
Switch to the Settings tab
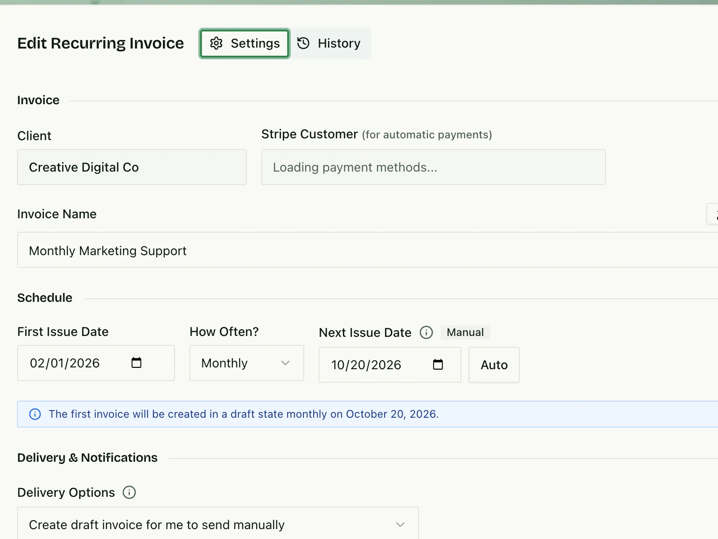click(x=245, y=44)
